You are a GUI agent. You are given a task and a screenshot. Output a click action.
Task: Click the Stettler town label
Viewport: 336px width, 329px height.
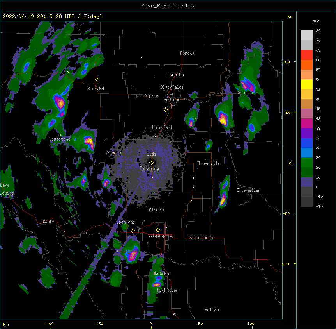pos(247,93)
